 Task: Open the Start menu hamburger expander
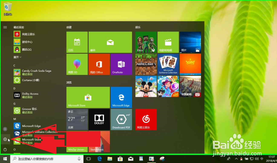coord(5,27)
